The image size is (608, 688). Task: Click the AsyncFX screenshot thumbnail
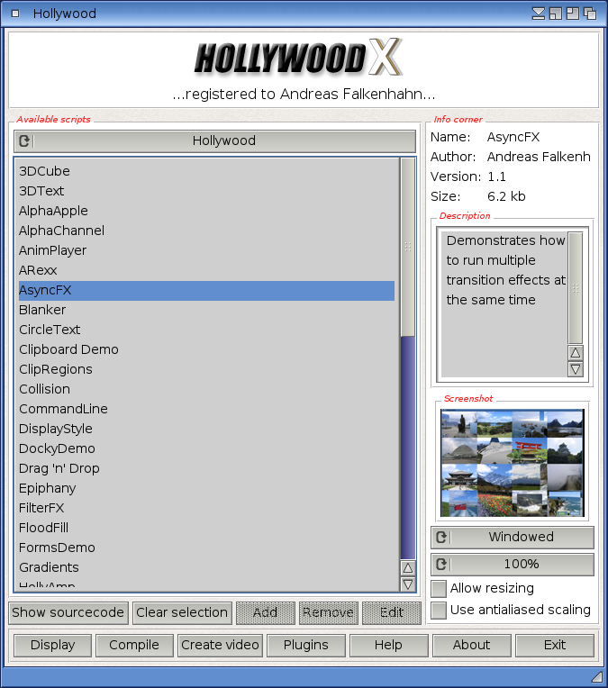[512, 463]
